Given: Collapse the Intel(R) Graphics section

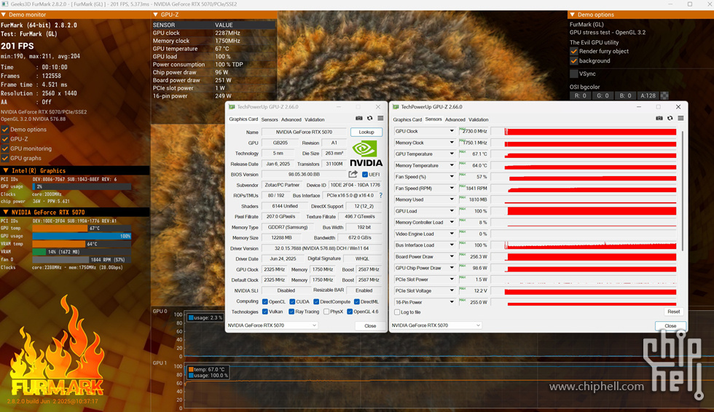Looking at the screenshot, I should click(x=6, y=170).
